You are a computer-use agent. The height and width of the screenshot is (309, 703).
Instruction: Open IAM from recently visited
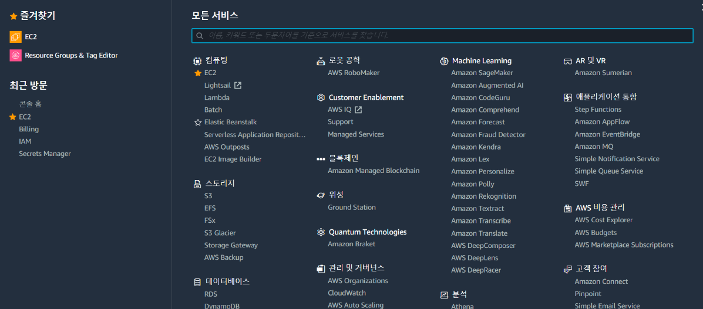click(25, 141)
